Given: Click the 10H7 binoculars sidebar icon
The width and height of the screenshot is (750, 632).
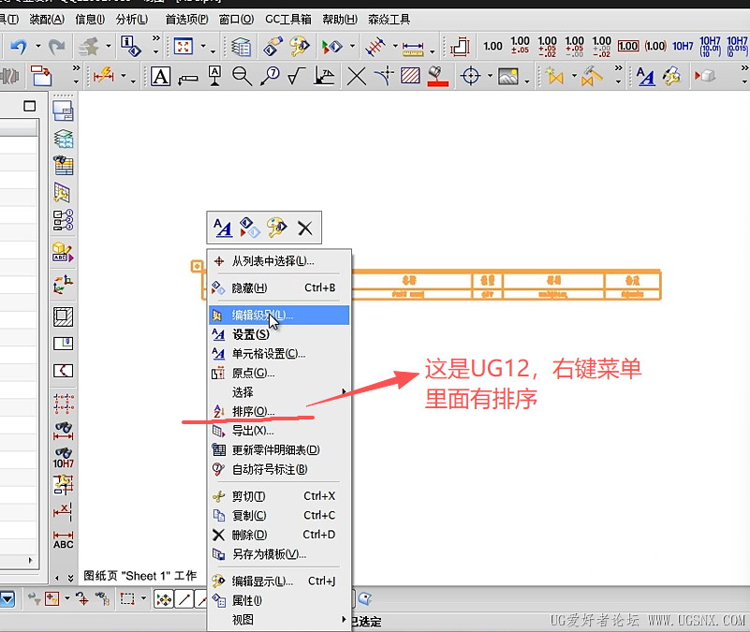Looking at the screenshot, I should 63,458.
